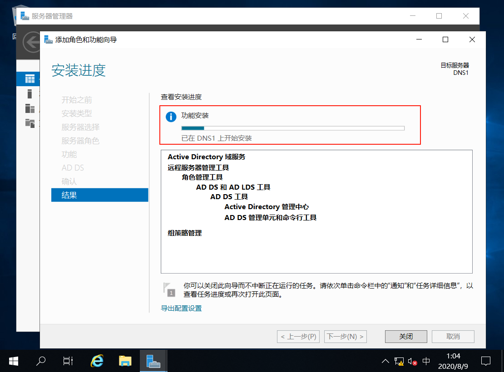This screenshot has width=504, height=372.
Task: Click the network status tray icon
Action: (399, 362)
